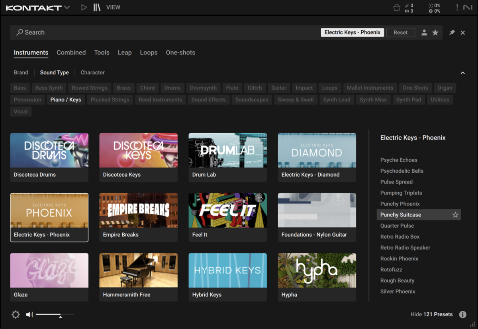
Task: Select the Character filter tab
Action: click(92, 72)
